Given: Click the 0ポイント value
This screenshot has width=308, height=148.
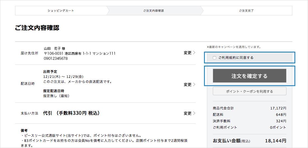Looking at the screenshot, I should pos(278,127).
